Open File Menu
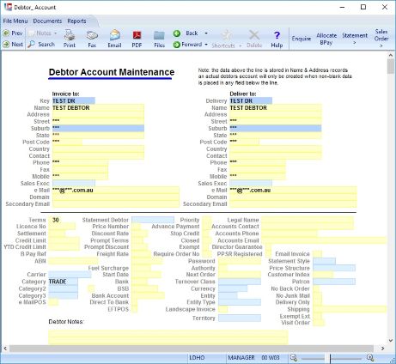This screenshot has height=364, width=396. pos(15,21)
